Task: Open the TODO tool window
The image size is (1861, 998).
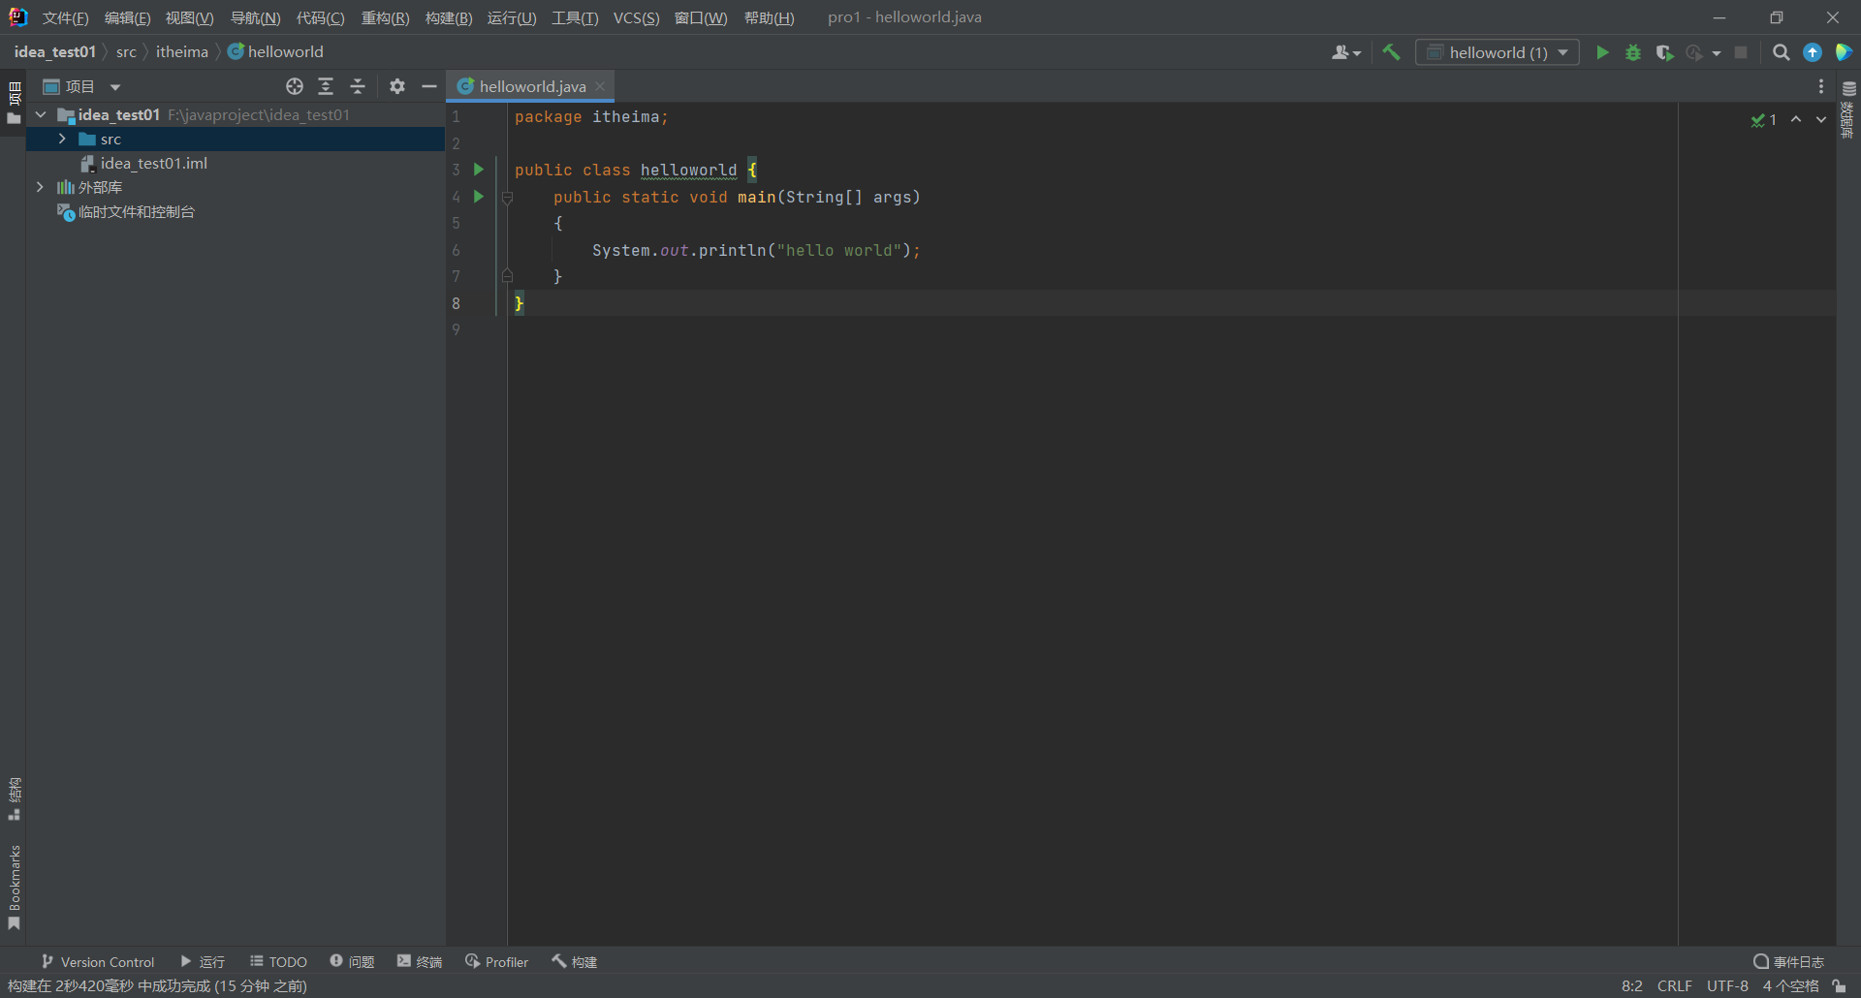Action: [x=278, y=961]
